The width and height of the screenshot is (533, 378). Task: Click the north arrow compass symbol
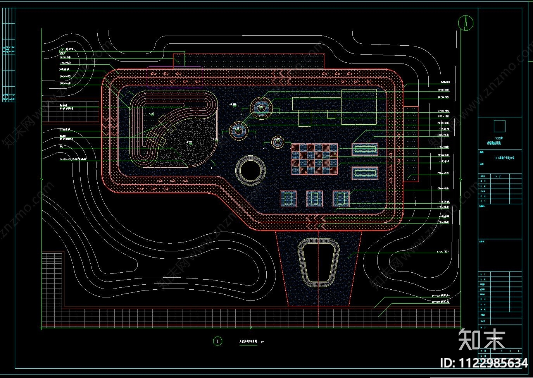[x=466, y=22]
